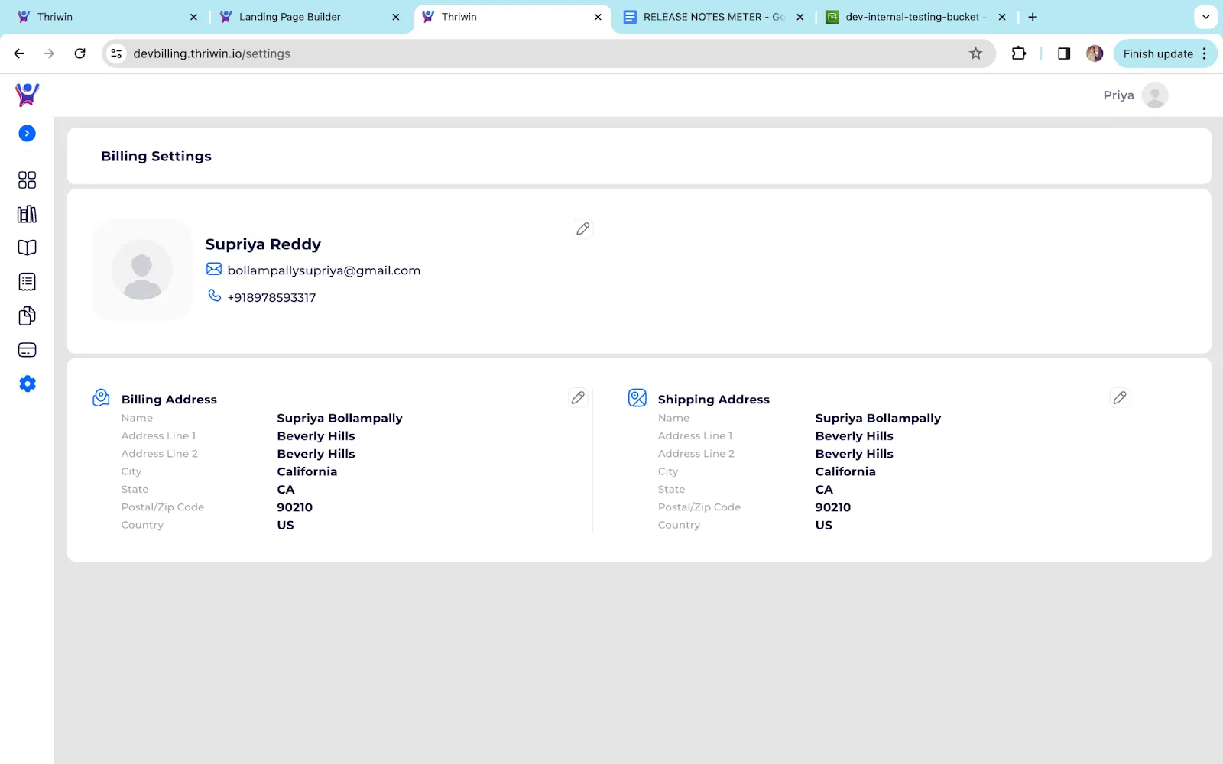Close the Landing Page Builder tab
This screenshot has height=764, width=1223.
396,17
